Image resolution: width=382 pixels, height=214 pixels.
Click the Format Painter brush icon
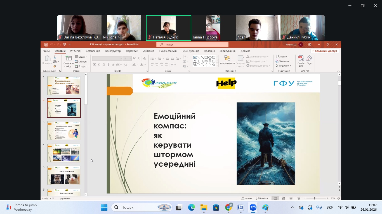tap(55, 66)
